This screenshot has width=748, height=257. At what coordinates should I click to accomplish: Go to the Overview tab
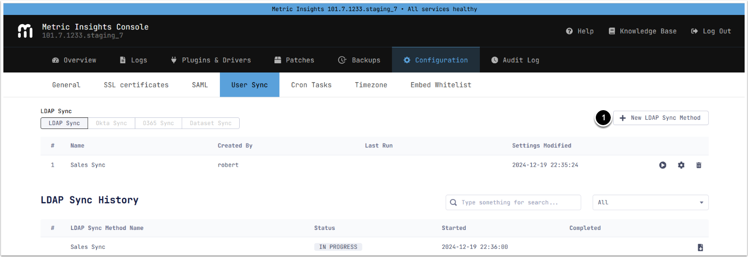74,60
